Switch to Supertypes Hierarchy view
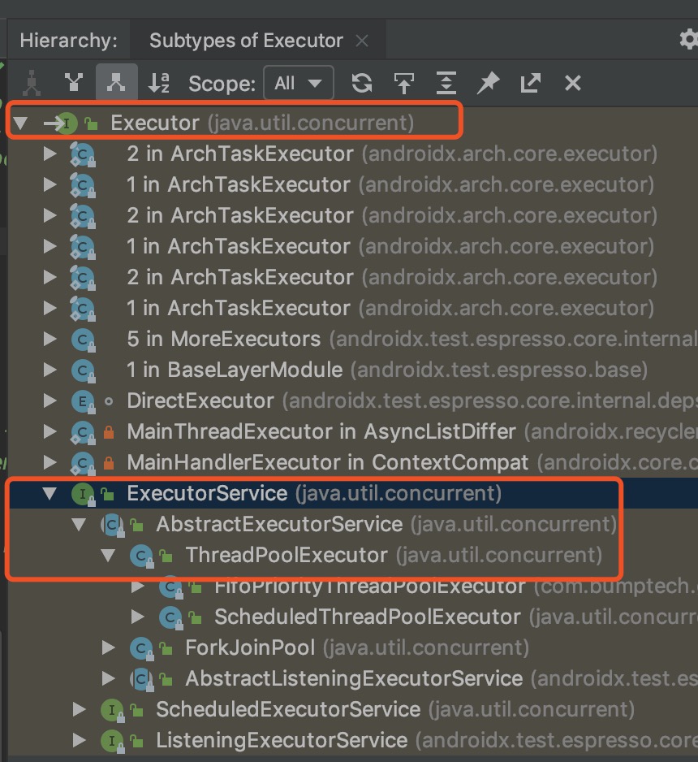Screen dimensions: 698x762 (74, 83)
